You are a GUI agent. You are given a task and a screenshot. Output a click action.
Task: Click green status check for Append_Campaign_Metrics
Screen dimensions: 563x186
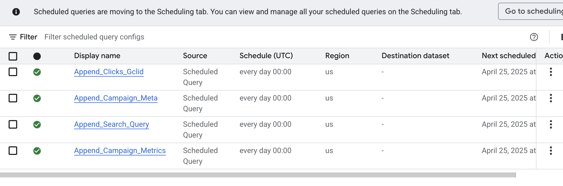(37, 151)
